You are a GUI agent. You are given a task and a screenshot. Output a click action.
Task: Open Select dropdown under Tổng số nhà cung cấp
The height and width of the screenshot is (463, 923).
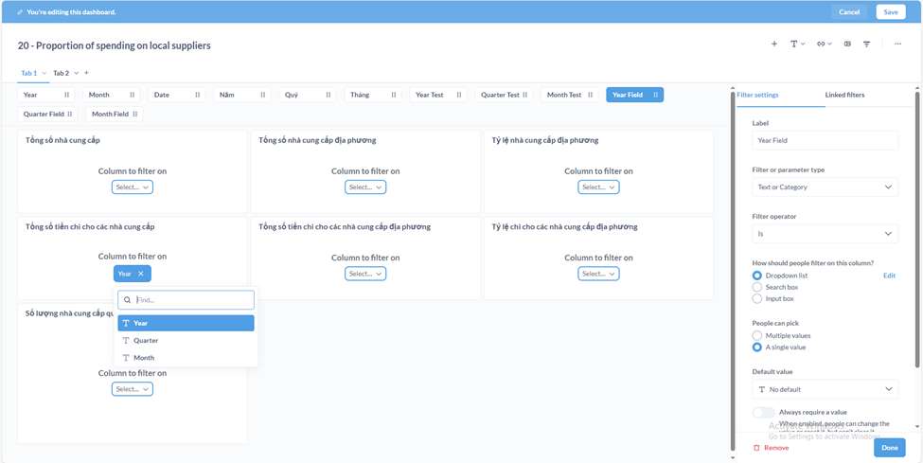(132, 187)
